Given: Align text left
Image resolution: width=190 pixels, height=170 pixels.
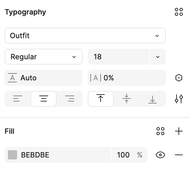Looking at the screenshot, I should pyautogui.click(x=18, y=99).
